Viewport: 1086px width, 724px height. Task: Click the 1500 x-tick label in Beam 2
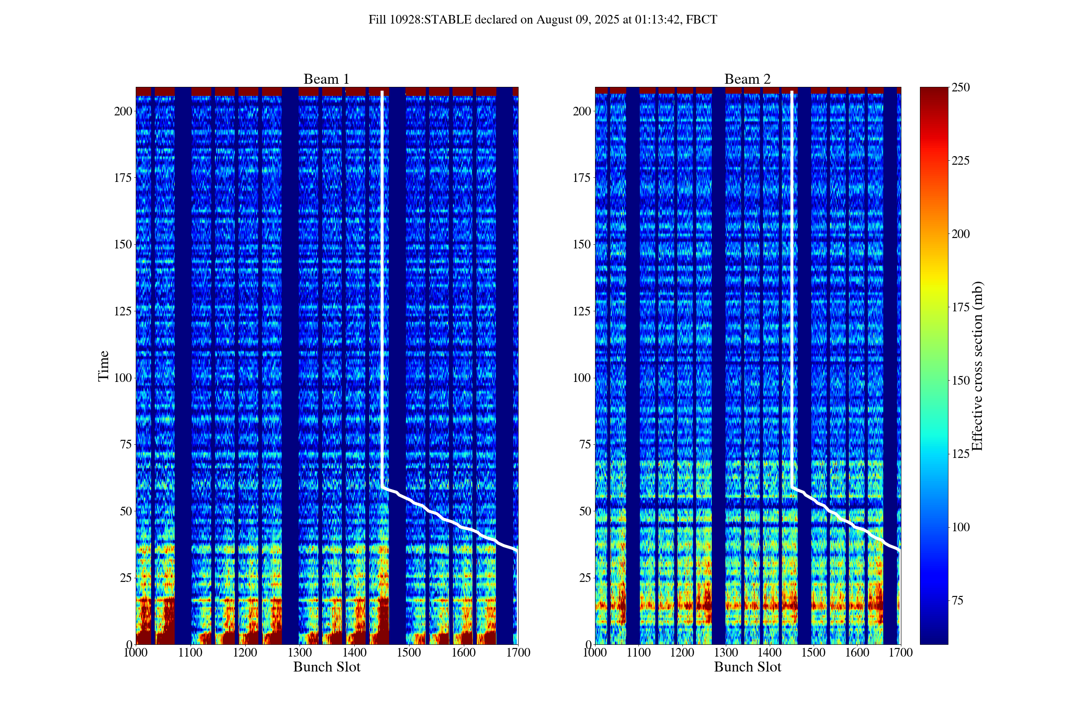[813, 653]
